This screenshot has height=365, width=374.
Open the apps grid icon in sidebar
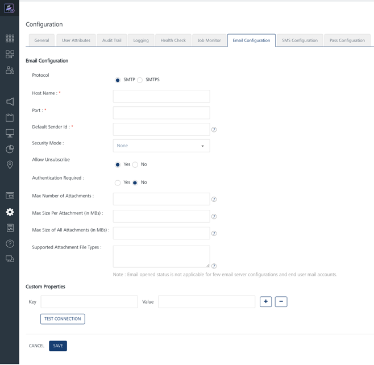point(10,39)
